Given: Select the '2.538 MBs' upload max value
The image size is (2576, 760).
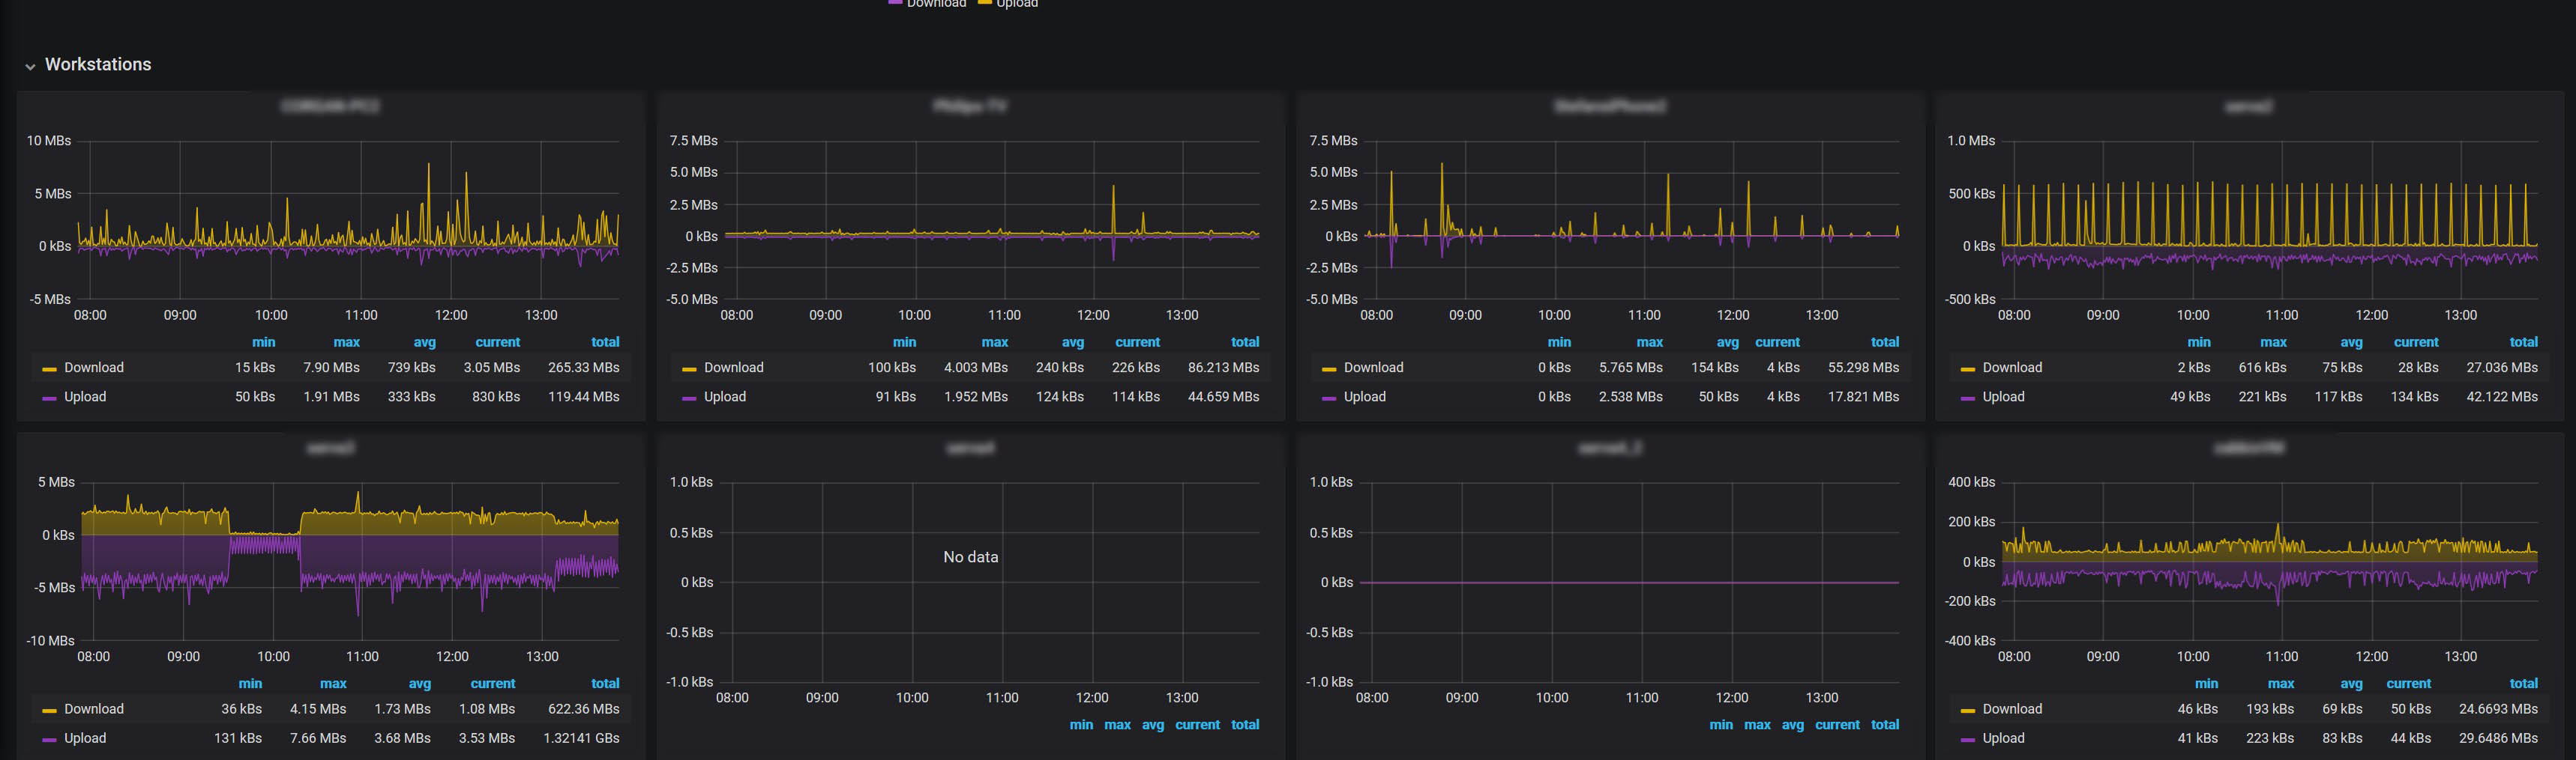Looking at the screenshot, I should (x=1630, y=397).
